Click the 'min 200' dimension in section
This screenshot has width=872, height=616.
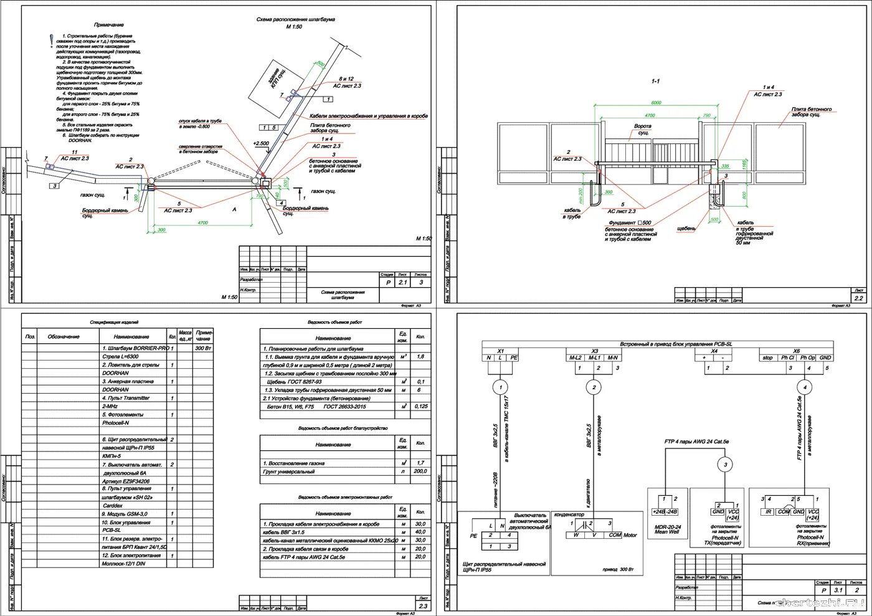(x=581, y=196)
